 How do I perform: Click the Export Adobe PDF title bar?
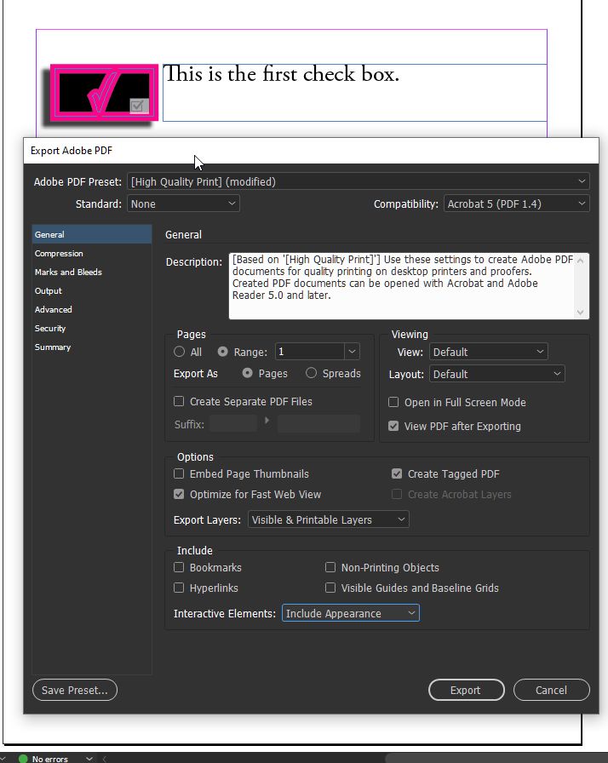click(312, 151)
